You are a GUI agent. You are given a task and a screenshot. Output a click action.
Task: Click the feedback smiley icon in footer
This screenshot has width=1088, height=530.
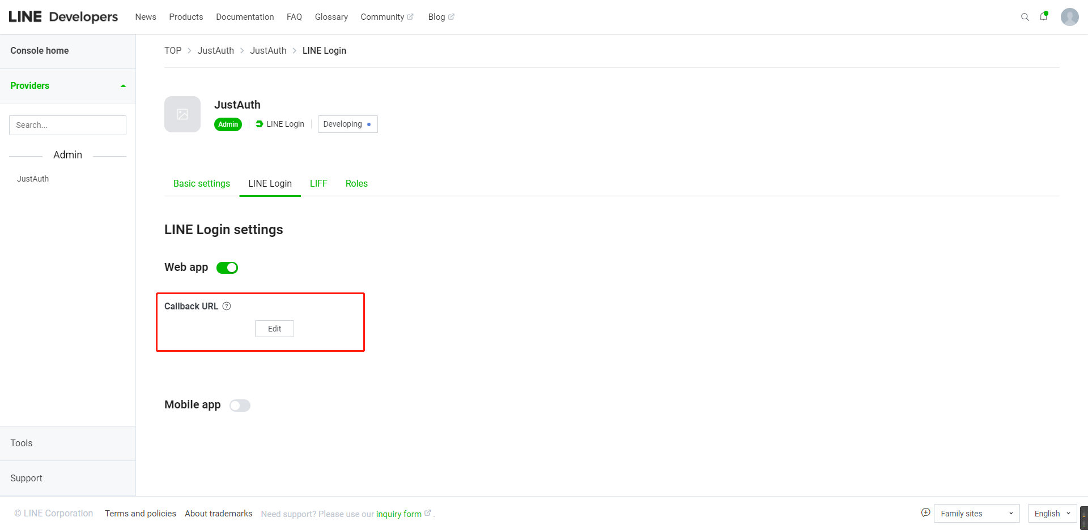click(x=925, y=512)
